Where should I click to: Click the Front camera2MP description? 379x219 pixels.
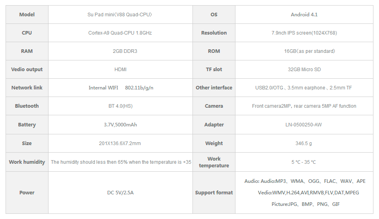pyautogui.click(x=304, y=106)
